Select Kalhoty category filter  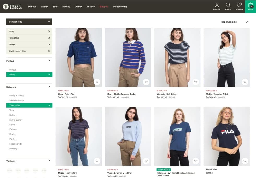pos(13,129)
